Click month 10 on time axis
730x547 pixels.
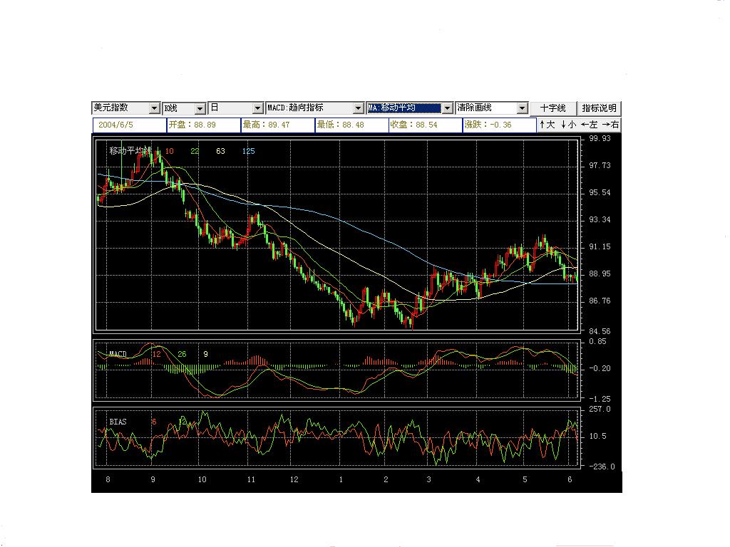point(202,479)
